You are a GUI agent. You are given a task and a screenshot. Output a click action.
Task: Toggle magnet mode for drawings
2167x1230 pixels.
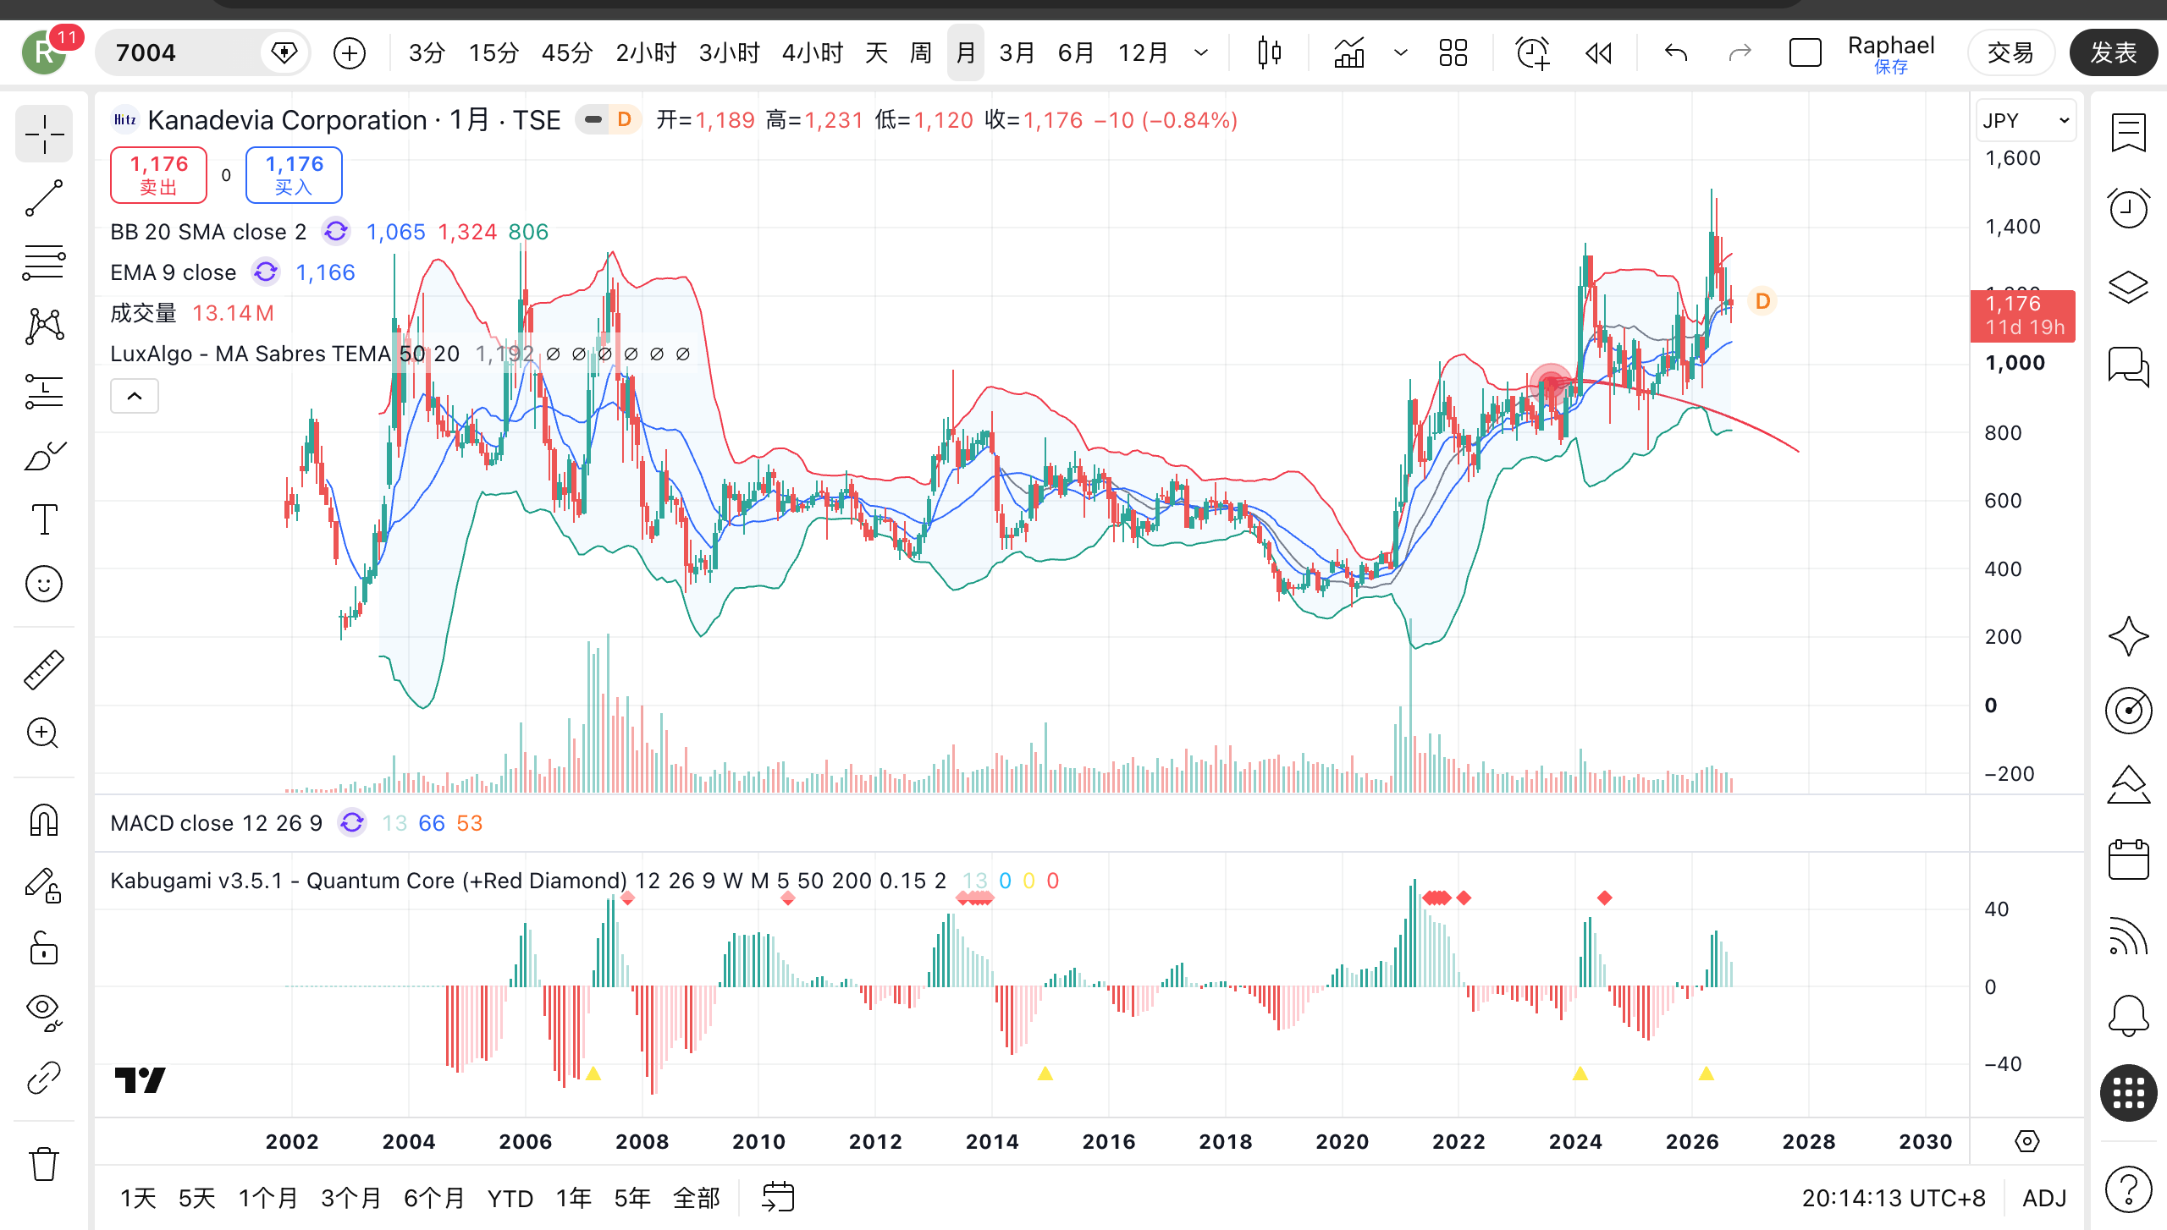point(44,821)
